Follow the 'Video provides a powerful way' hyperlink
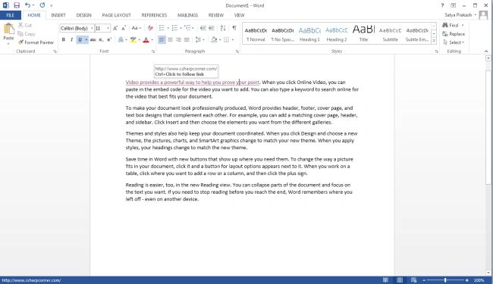 [x=193, y=83]
